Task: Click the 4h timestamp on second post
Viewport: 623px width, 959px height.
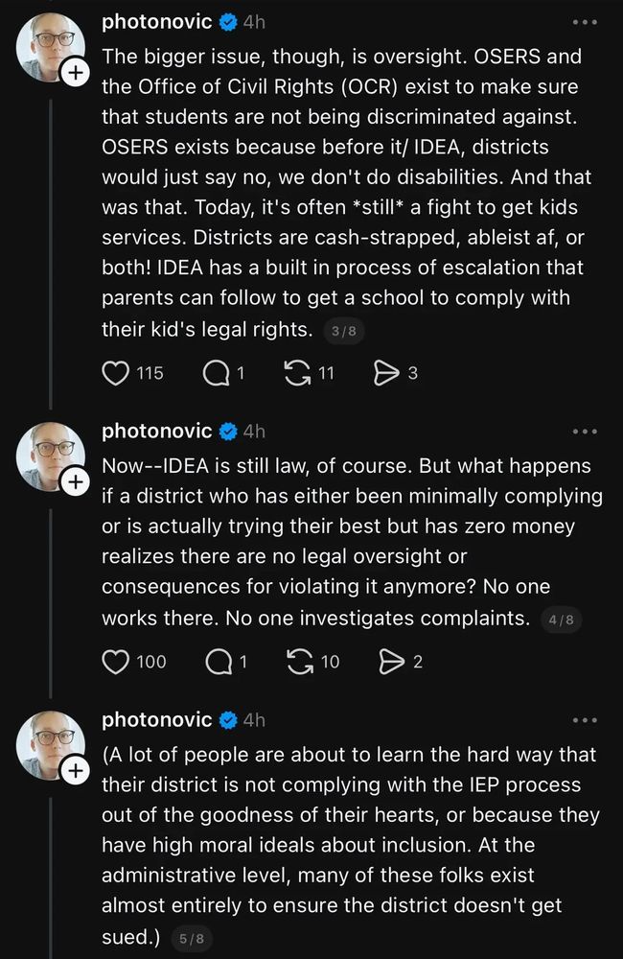Action: tap(254, 433)
